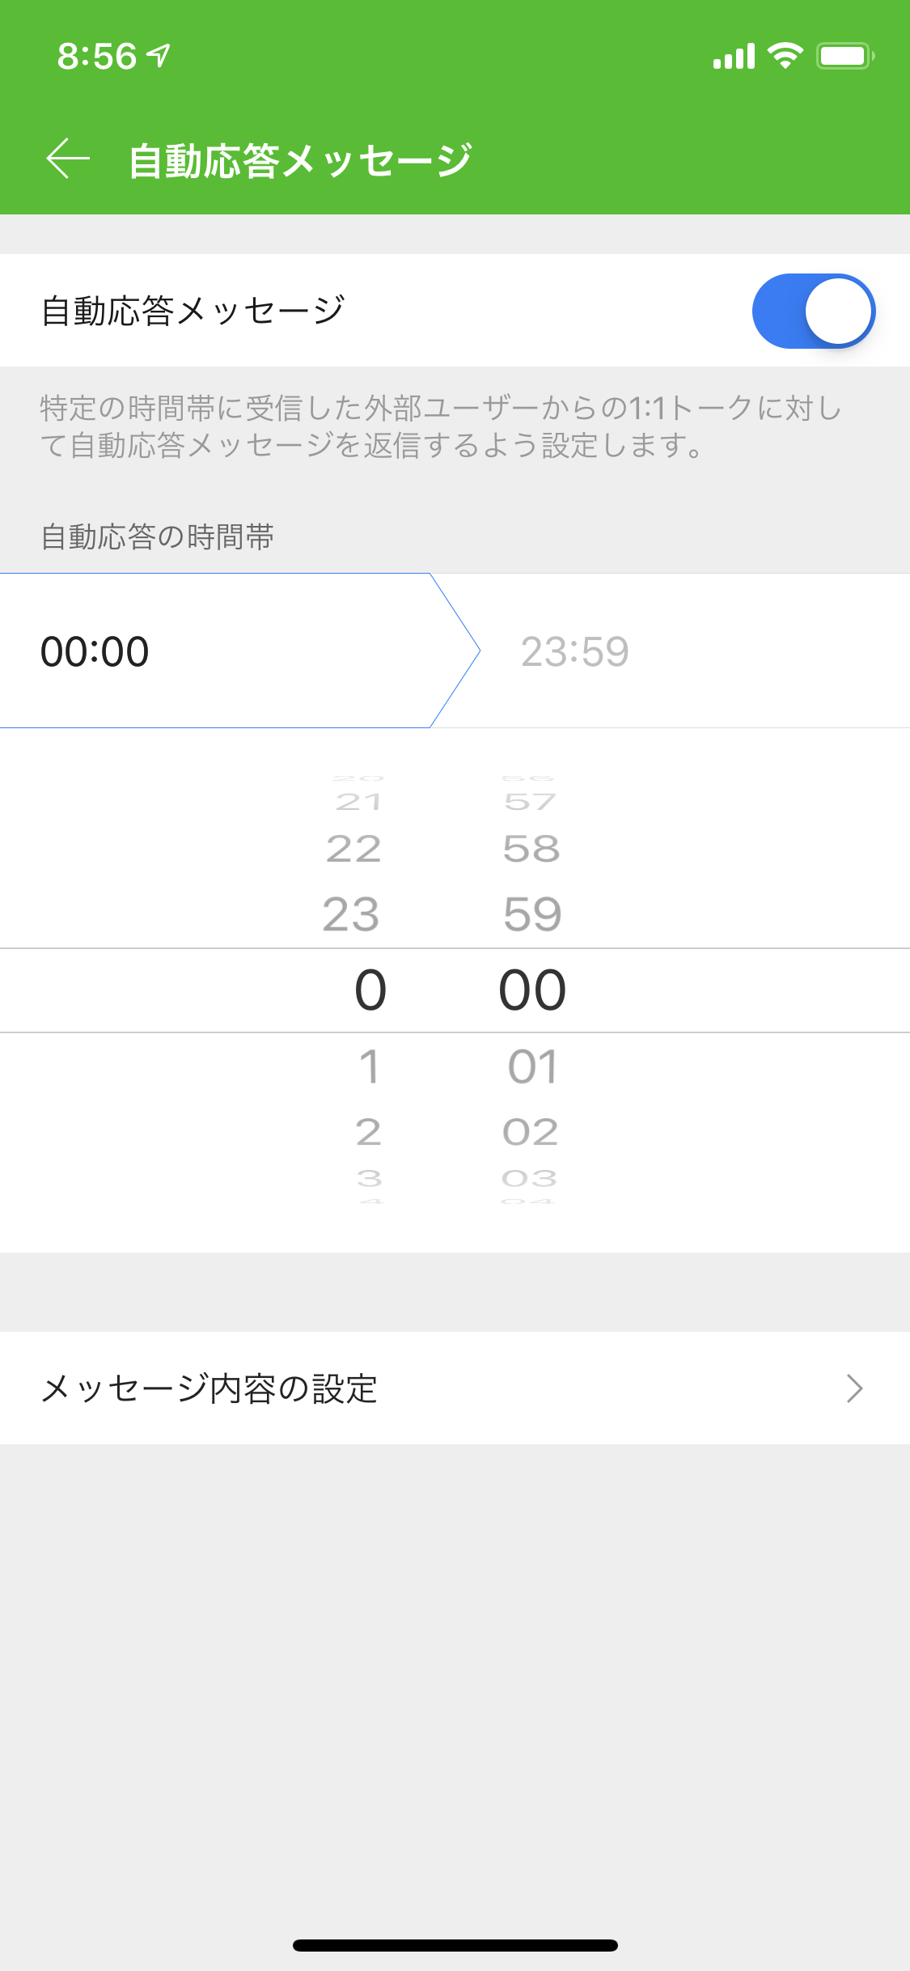Tap the 8:56 status bar clock
Viewport: 910px width, 1971px height.
pyautogui.click(x=97, y=57)
